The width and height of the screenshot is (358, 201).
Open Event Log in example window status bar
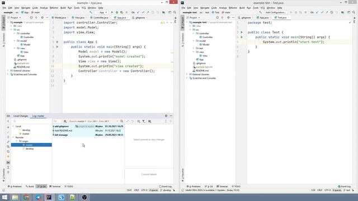166,186
